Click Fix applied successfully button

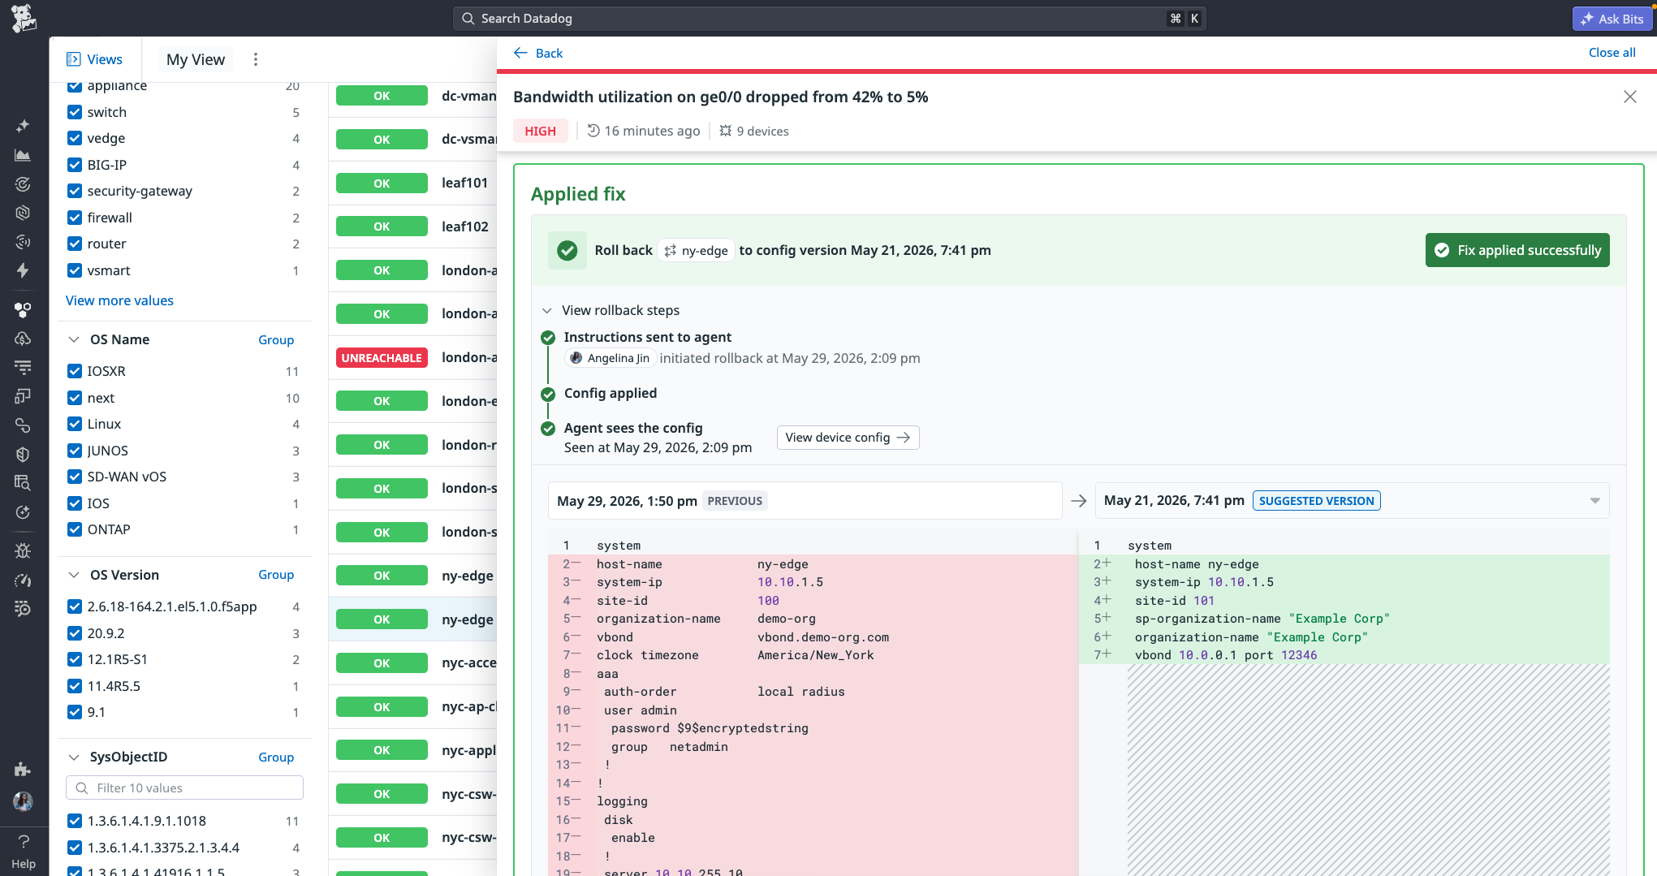pyautogui.click(x=1517, y=250)
